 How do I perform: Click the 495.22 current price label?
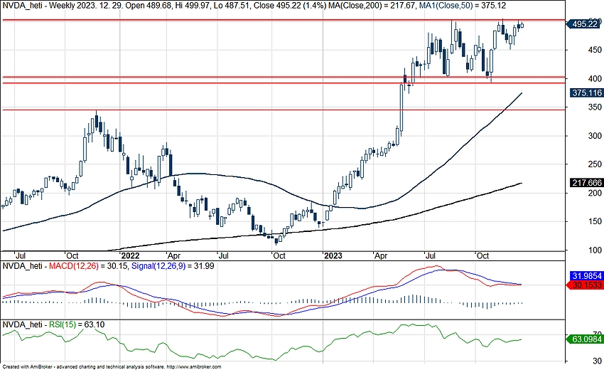coord(585,24)
